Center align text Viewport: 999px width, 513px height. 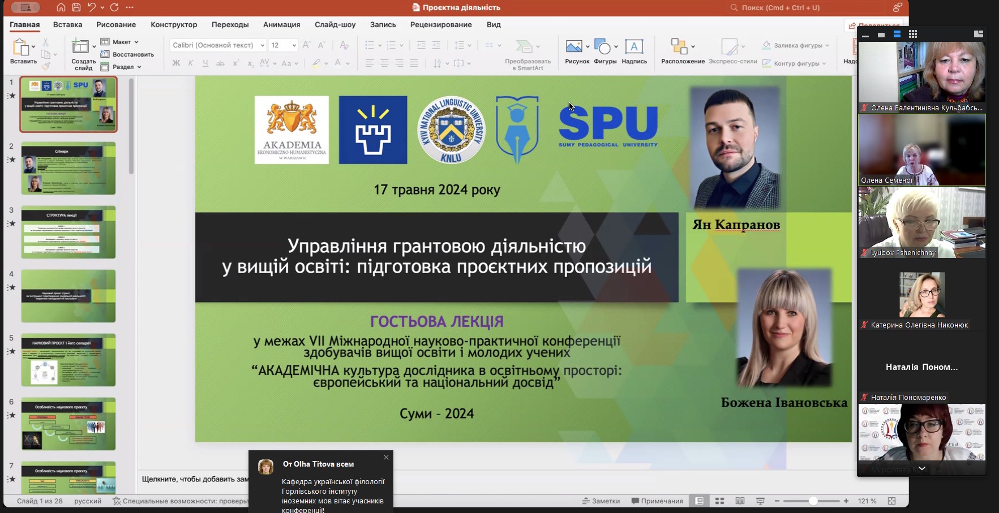[x=384, y=63]
